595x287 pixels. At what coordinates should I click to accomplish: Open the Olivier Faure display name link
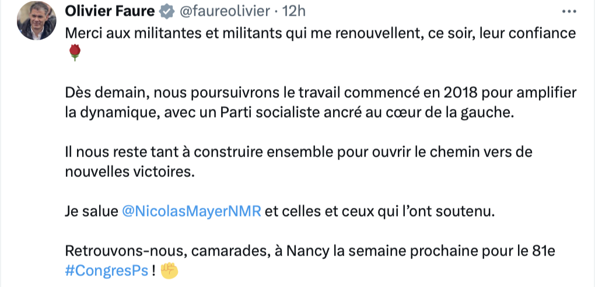click(x=110, y=11)
